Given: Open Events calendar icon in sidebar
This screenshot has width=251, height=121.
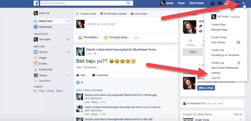Looking at the screenshot, I should (x=36, y=64).
